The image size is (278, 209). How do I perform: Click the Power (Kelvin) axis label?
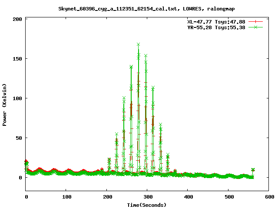pos(4,105)
